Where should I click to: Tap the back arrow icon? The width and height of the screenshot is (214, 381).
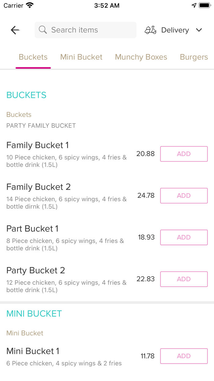(15, 30)
